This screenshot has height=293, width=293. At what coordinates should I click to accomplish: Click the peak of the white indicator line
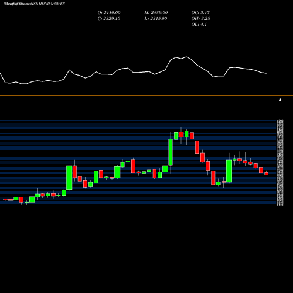(x=186, y=57)
